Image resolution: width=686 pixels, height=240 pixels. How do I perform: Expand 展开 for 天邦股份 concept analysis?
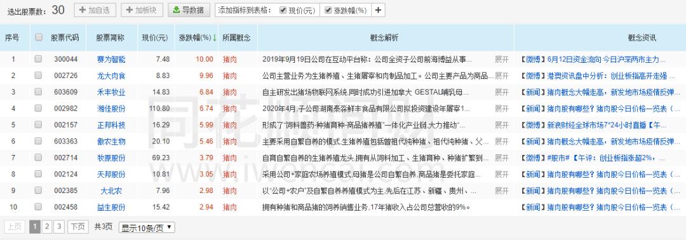tap(502, 175)
